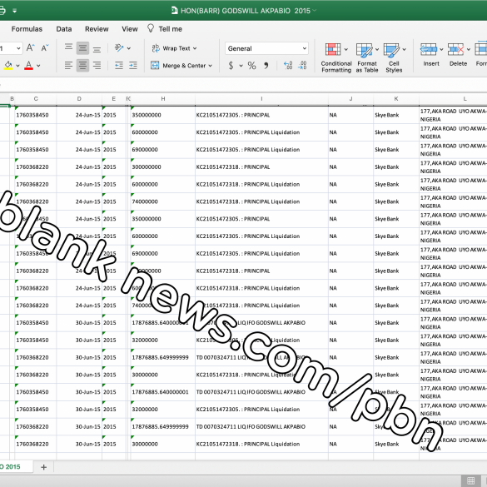Toggle center horizontal alignment

82,66
